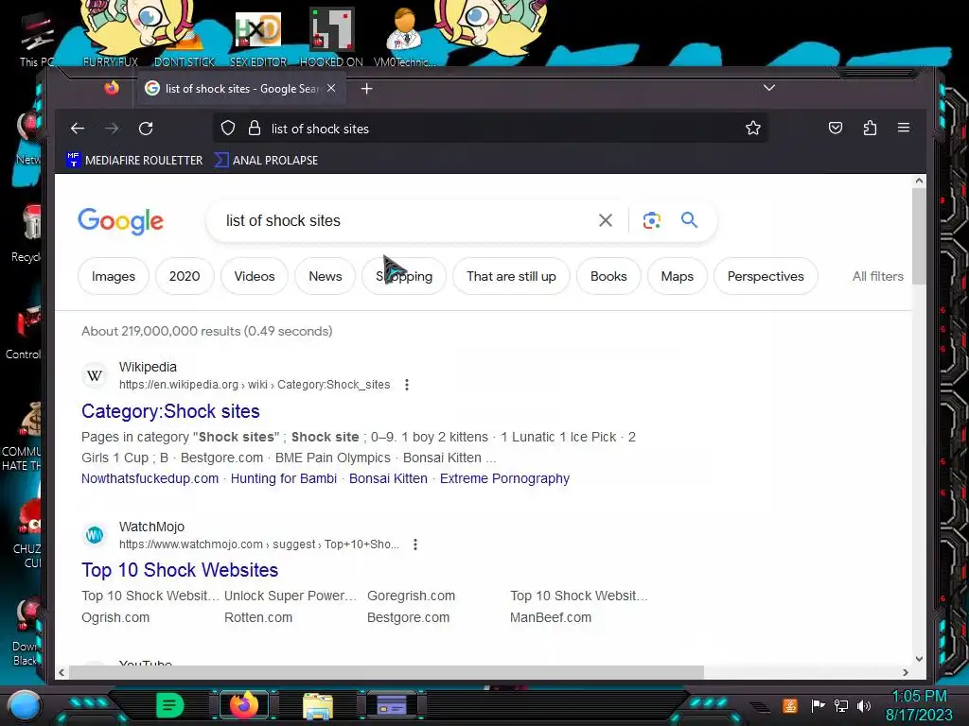Open Firefox hamburger application menu
The height and width of the screenshot is (726, 969).
(x=904, y=128)
